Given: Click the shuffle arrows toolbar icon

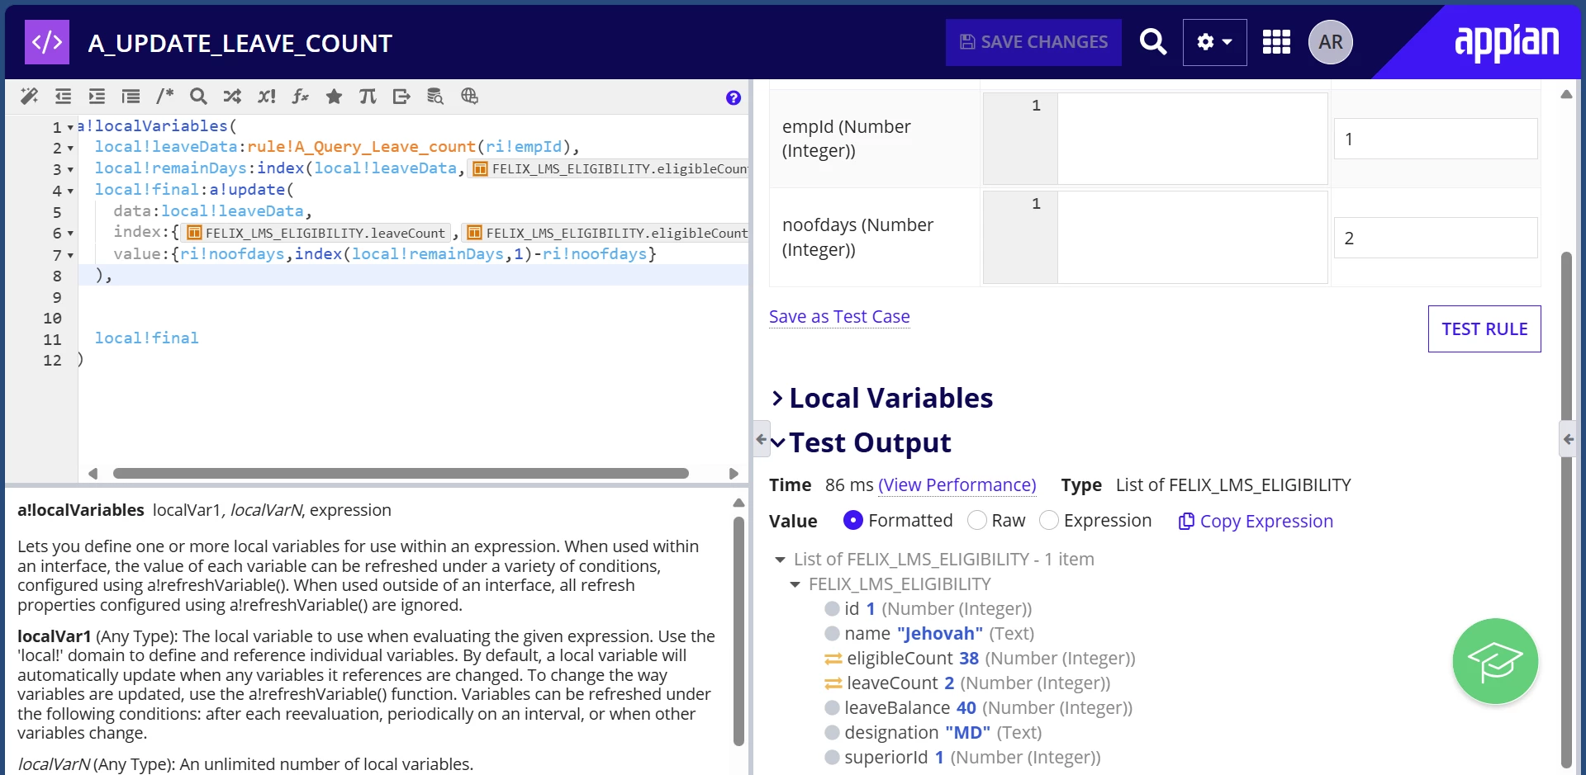Looking at the screenshot, I should point(232,97).
